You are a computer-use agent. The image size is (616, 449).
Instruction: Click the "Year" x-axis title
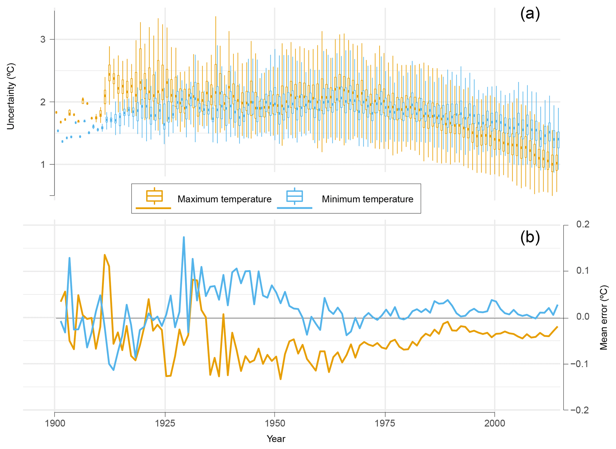coord(276,439)
